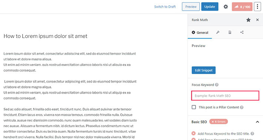
Task: Click the Edit Snippet button
Action: [204, 70]
